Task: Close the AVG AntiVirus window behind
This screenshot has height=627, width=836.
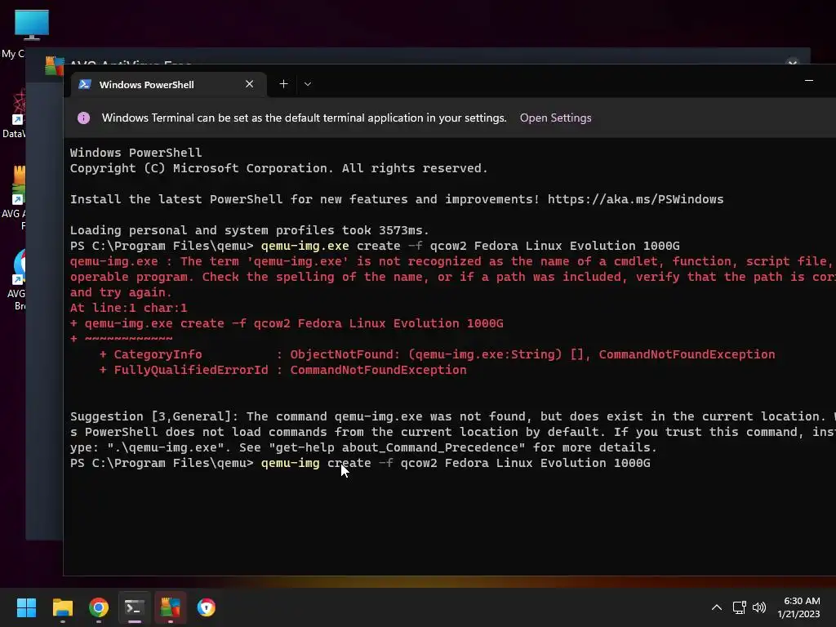Action: 793,64
